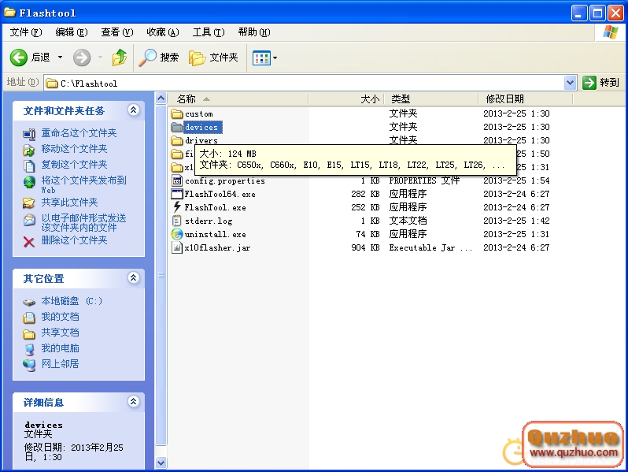Sort by 大小 column header
Image resolution: width=628 pixels, height=472 pixels.
coord(346,98)
